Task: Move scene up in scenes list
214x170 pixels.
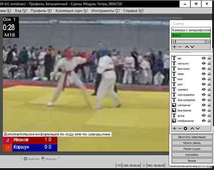Action: click(187, 47)
